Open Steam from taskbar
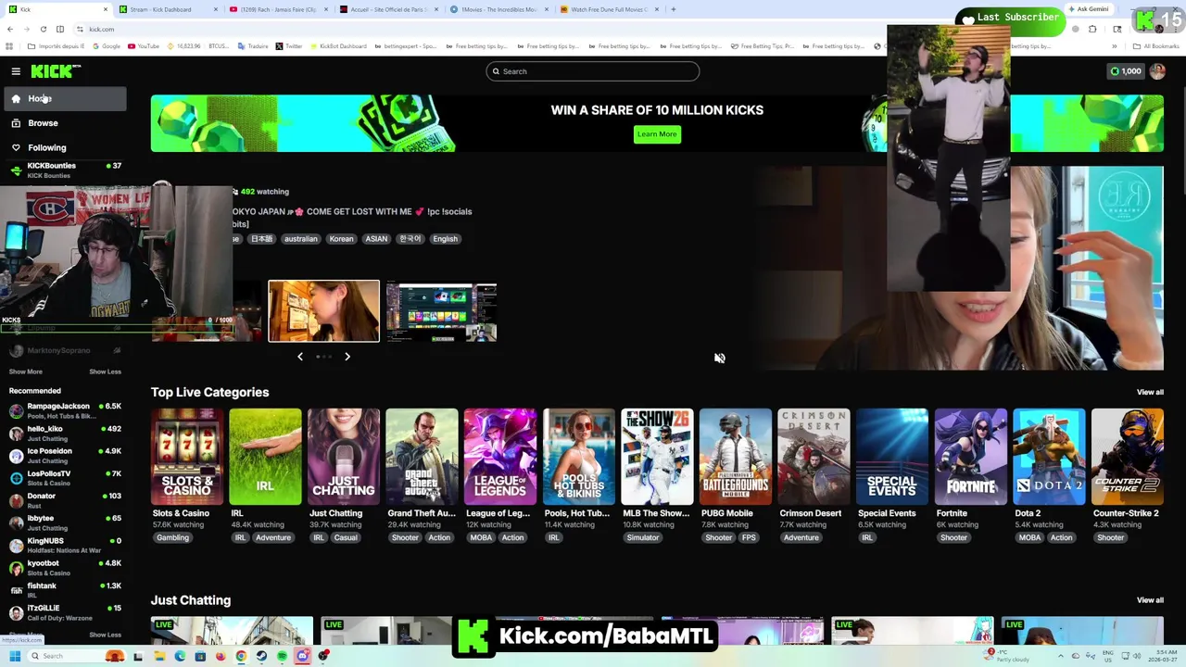The image size is (1186, 667). click(261, 656)
